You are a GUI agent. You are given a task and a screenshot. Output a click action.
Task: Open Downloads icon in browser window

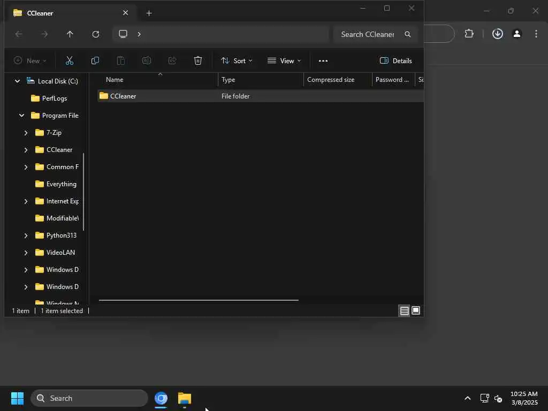click(498, 34)
